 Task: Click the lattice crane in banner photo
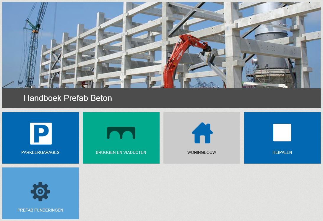point(33,45)
